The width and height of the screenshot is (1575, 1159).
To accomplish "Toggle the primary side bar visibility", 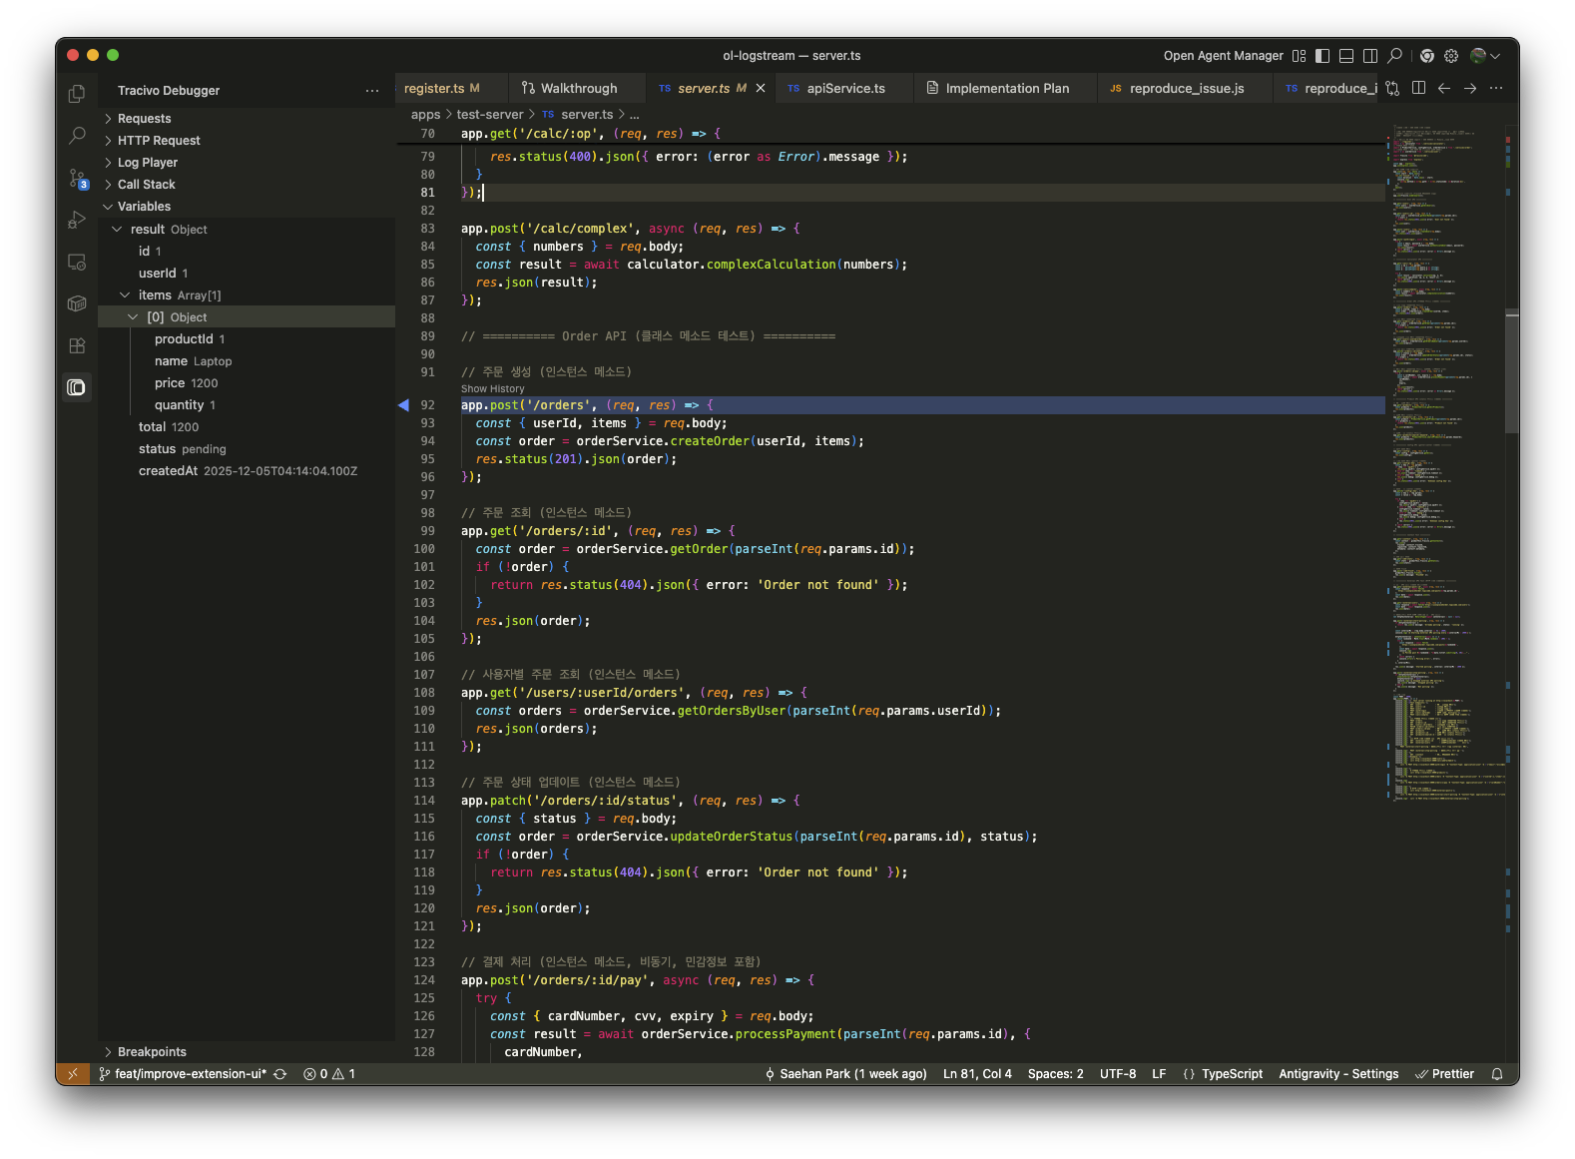I will (1322, 56).
